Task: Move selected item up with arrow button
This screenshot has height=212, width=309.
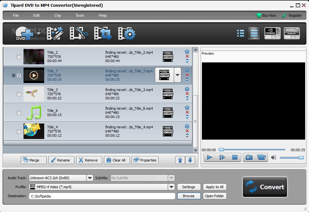Action: coord(180,160)
